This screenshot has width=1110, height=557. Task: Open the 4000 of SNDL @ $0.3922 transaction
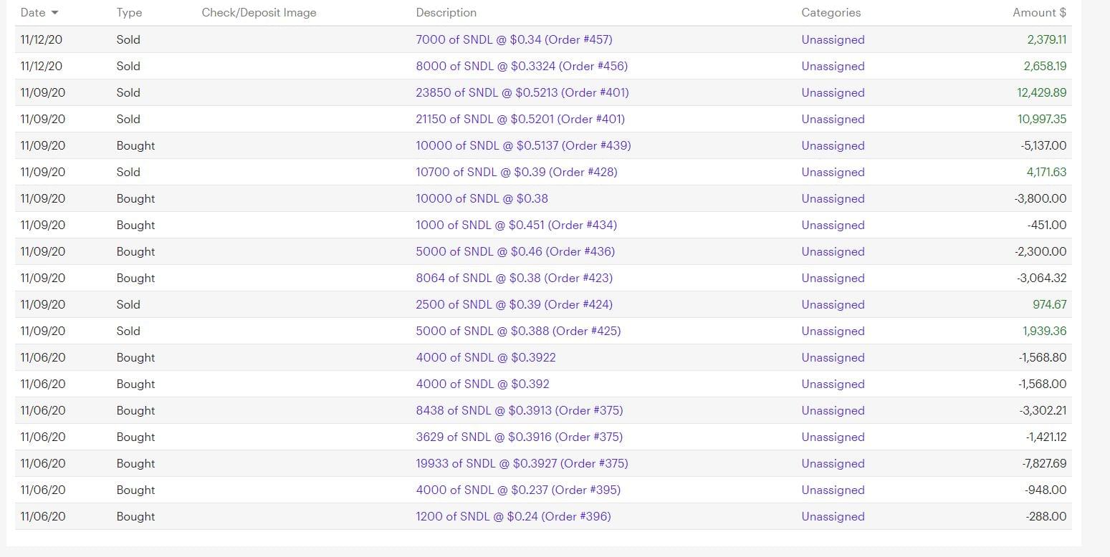(x=485, y=358)
